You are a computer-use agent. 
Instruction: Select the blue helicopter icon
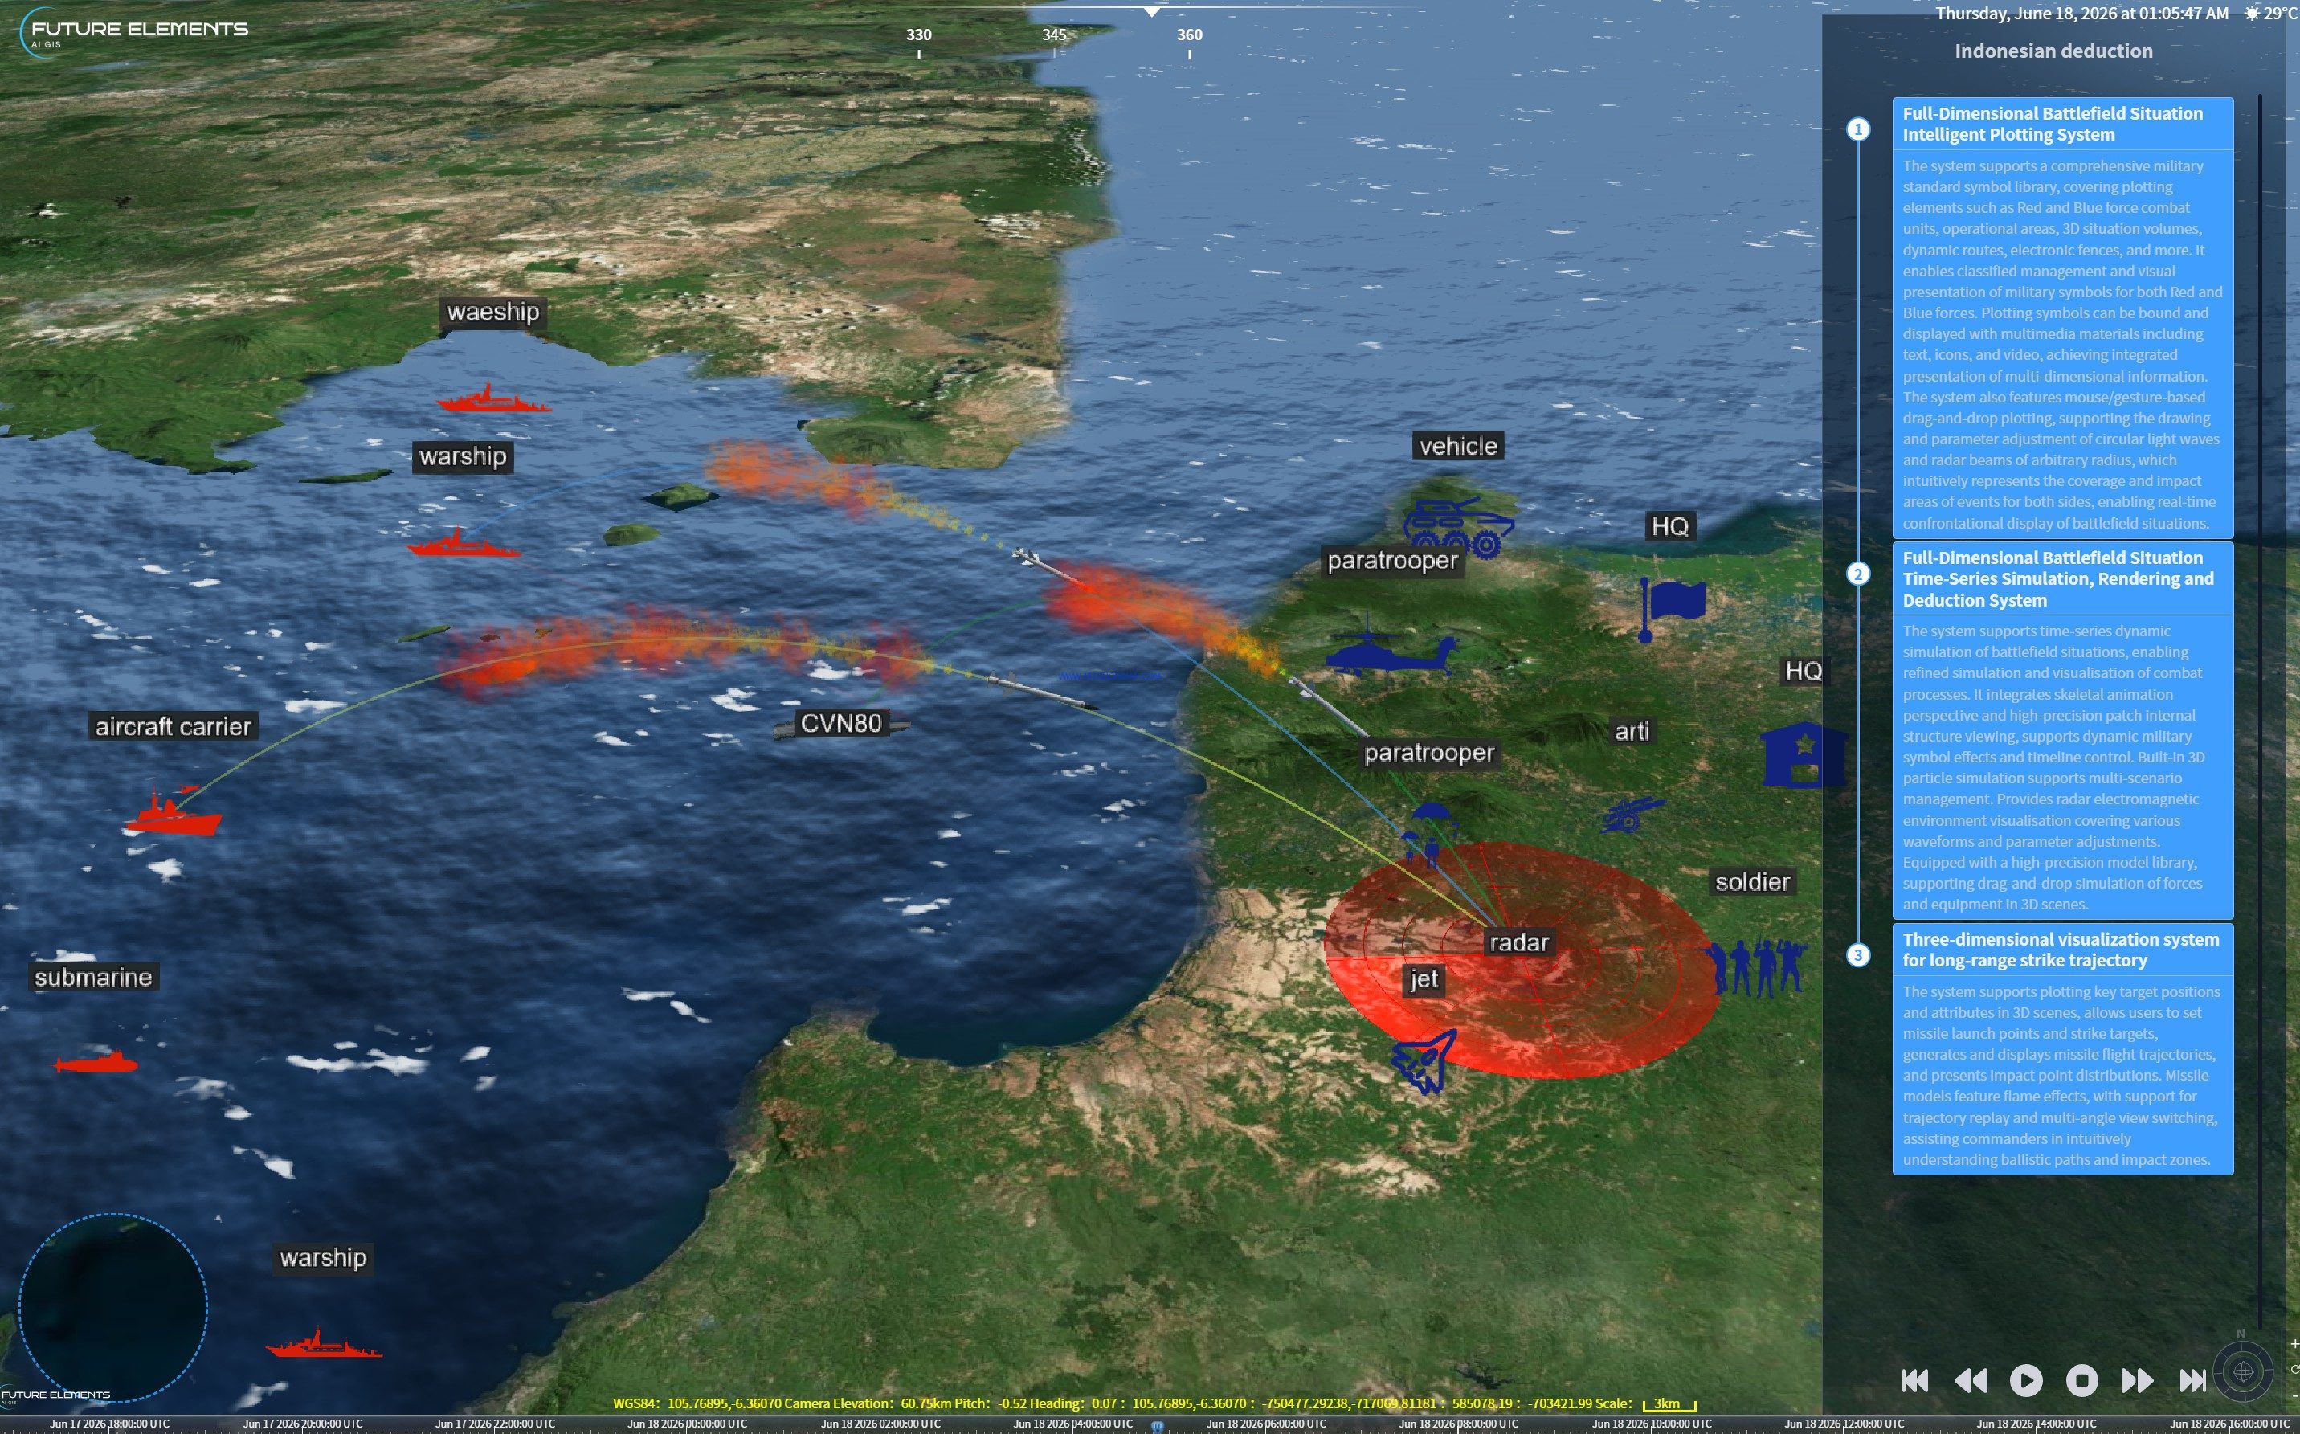coord(1392,648)
